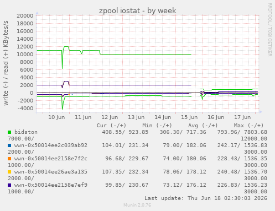Screen dimensions: 275x211
Task: Click the 12000 y-axis label
Action: 25,47
